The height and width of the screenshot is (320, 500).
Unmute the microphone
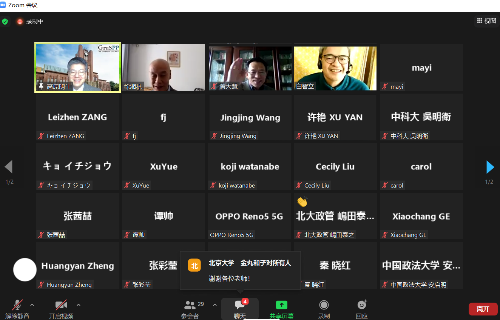tap(17, 305)
